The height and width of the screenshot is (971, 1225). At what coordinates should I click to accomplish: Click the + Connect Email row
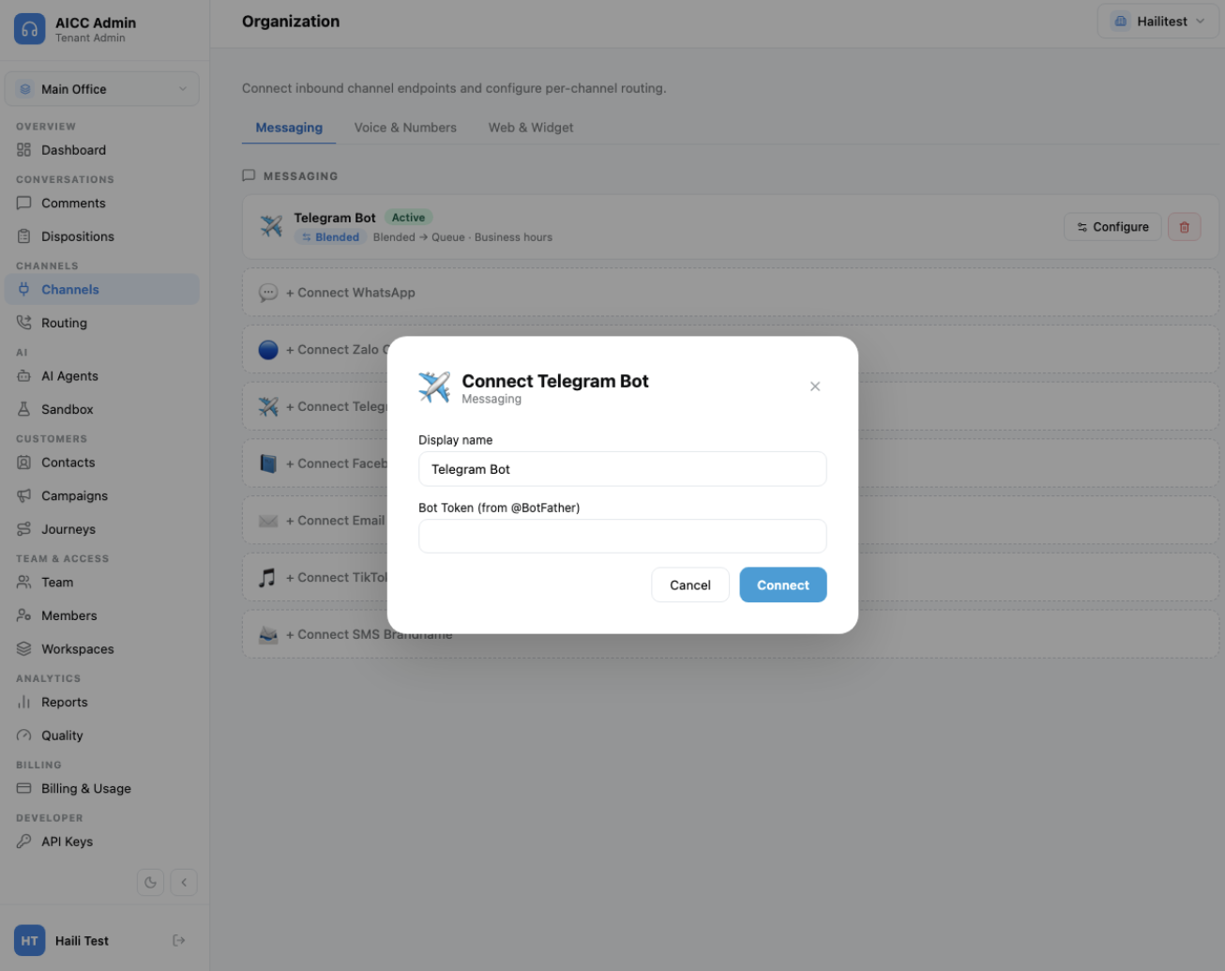click(730, 521)
